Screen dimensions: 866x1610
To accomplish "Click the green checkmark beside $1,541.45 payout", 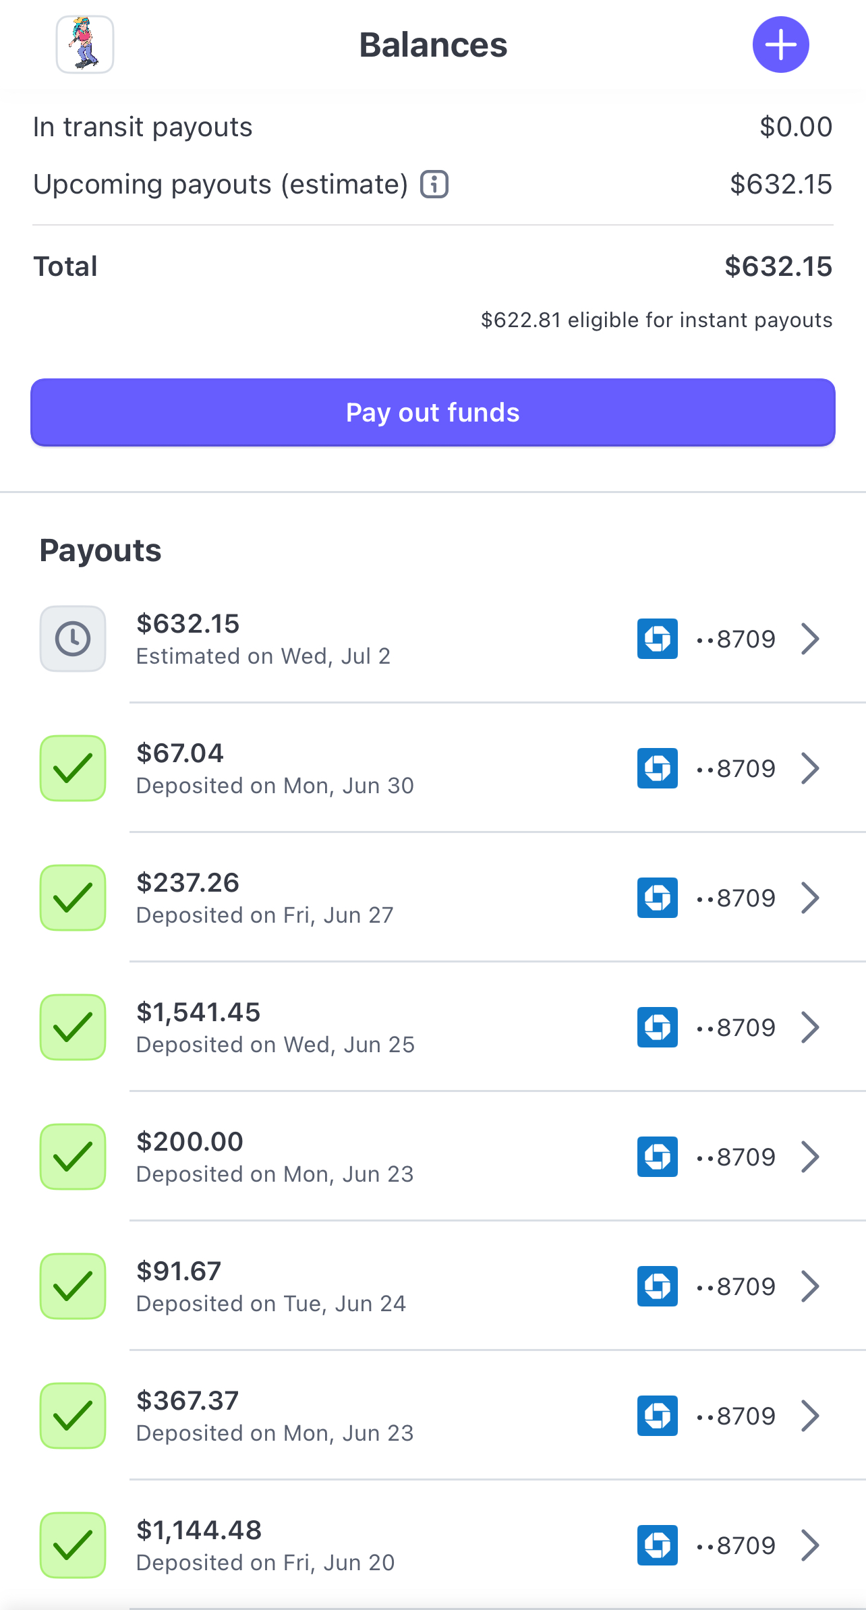I will [73, 1027].
